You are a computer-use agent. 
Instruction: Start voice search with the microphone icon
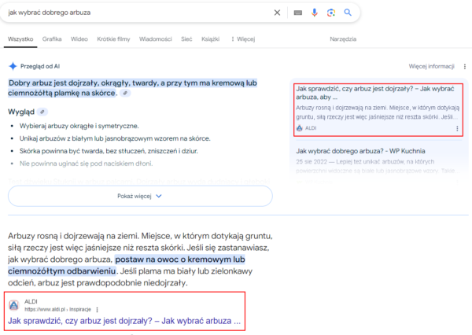(314, 13)
